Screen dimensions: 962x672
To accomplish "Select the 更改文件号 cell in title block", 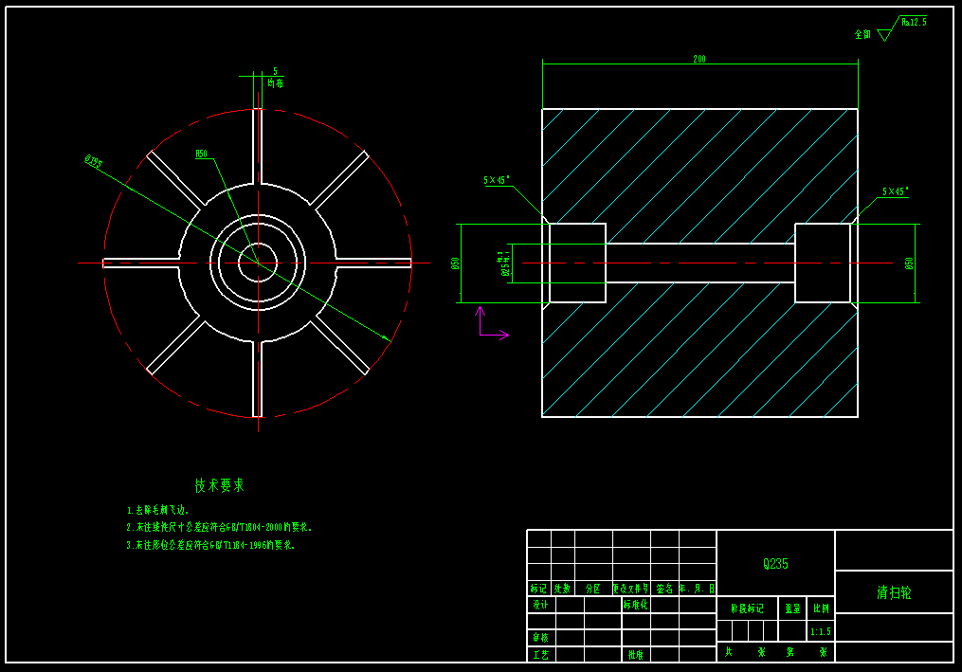I will coord(630,589).
